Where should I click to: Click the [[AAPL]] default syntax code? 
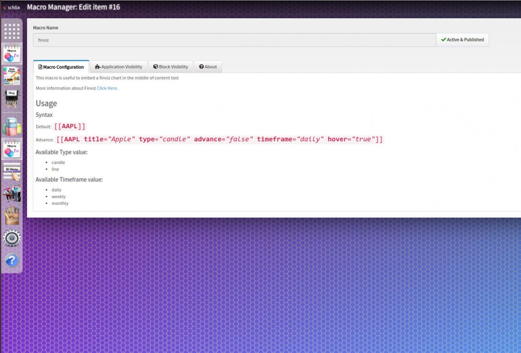[x=70, y=126]
